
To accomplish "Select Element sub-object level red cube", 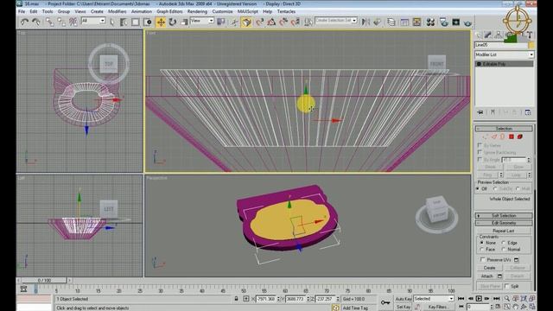I will click(x=519, y=136).
